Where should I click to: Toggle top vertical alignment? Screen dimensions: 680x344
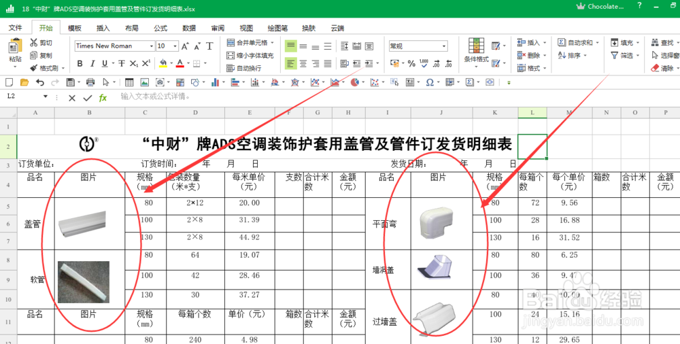click(291, 46)
